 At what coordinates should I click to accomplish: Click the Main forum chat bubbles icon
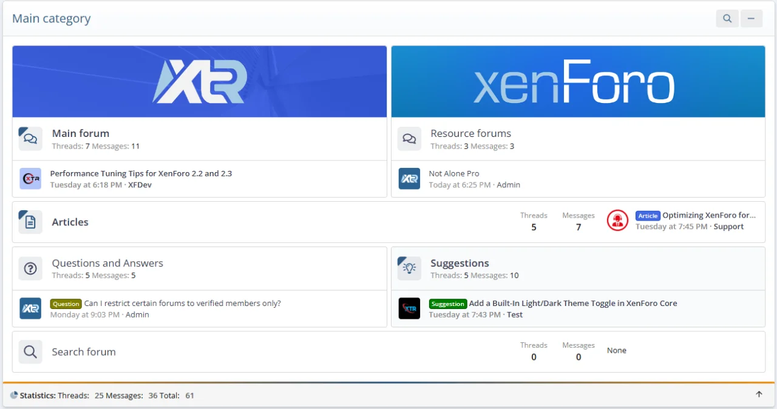tap(30, 139)
